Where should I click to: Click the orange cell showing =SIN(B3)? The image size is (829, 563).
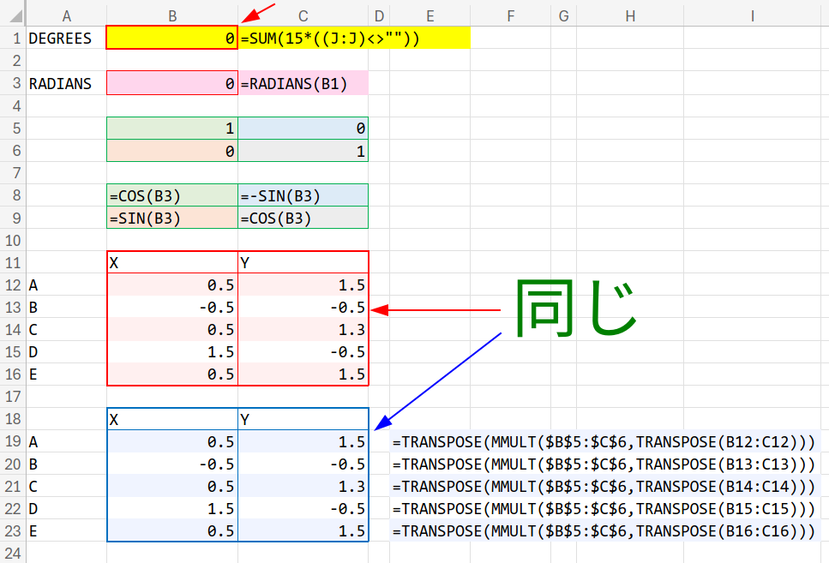[171, 218]
